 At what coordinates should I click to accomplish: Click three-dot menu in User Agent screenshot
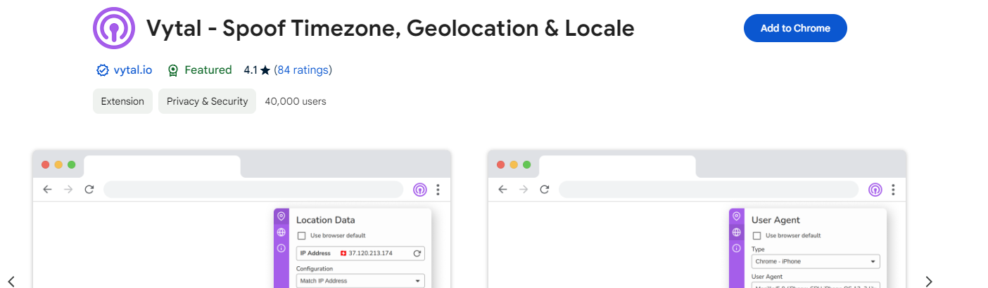(x=893, y=190)
